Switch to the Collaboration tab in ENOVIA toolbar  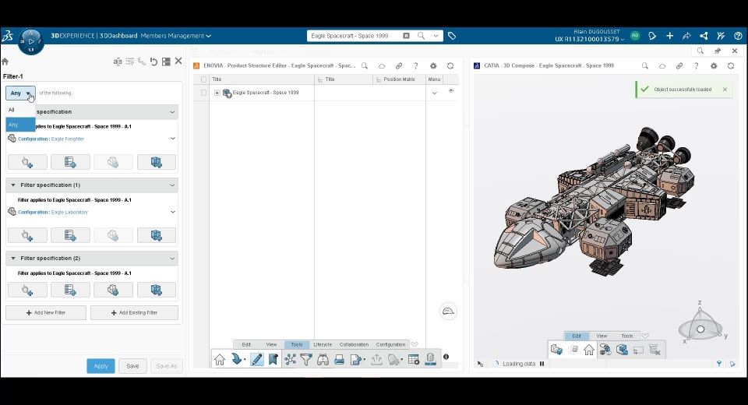pyautogui.click(x=354, y=344)
